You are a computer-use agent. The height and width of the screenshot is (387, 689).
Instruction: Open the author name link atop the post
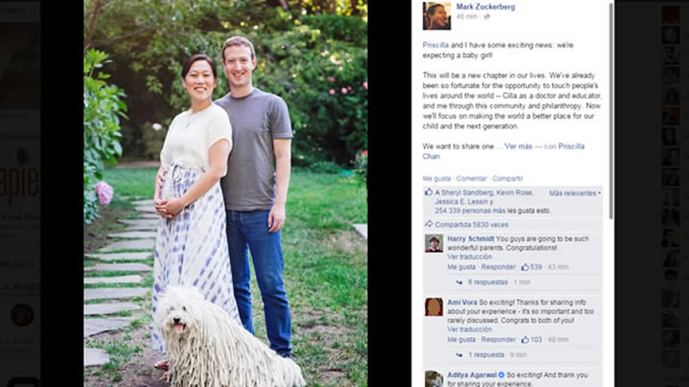point(485,7)
